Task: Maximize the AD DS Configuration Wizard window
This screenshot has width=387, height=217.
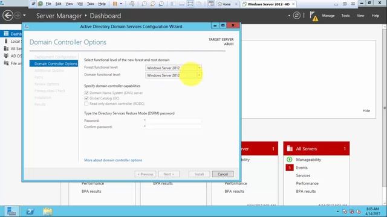Action: [x=223, y=25]
